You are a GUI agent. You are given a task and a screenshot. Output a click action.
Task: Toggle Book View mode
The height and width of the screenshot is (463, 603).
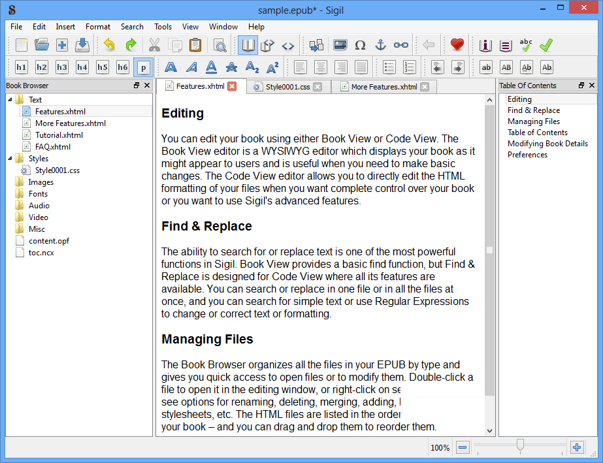pyautogui.click(x=248, y=45)
